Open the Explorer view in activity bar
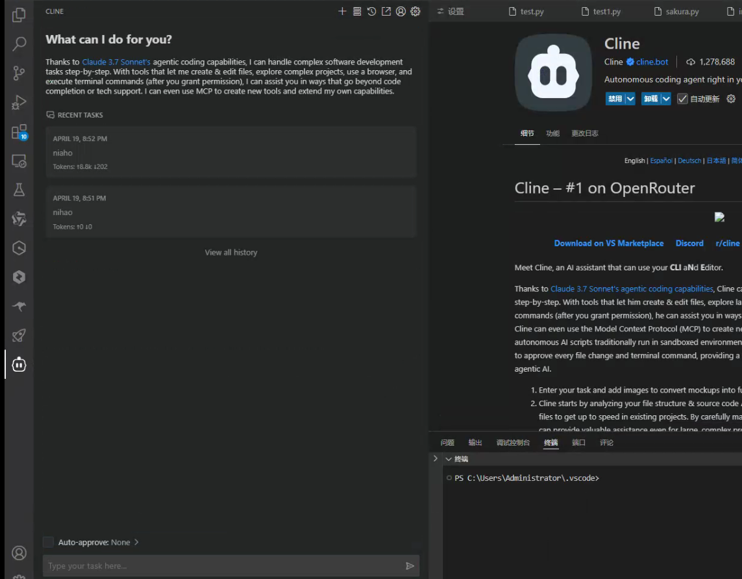The image size is (742, 579). pyautogui.click(x=19, y=15)
